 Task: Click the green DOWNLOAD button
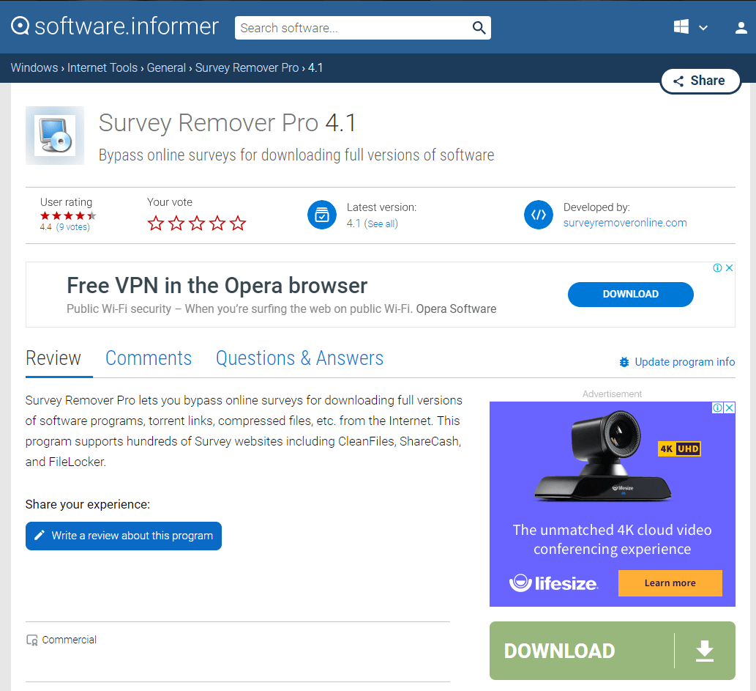(613, 651)
